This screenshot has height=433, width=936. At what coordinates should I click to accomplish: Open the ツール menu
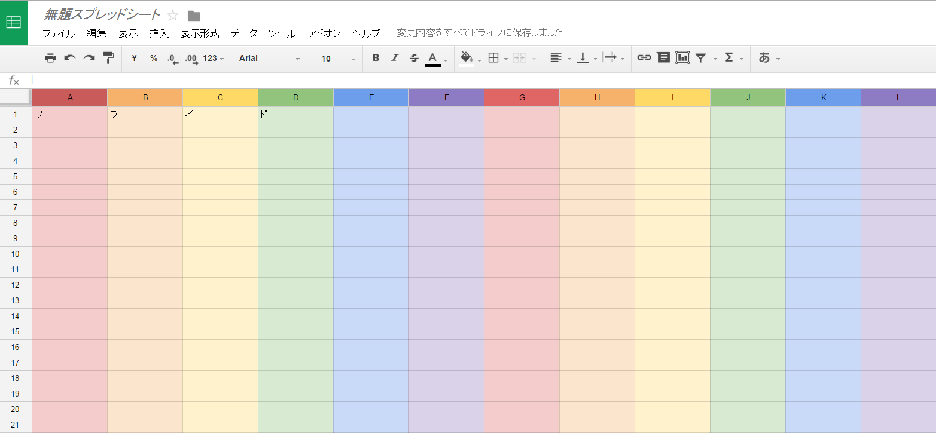point(282,33)
